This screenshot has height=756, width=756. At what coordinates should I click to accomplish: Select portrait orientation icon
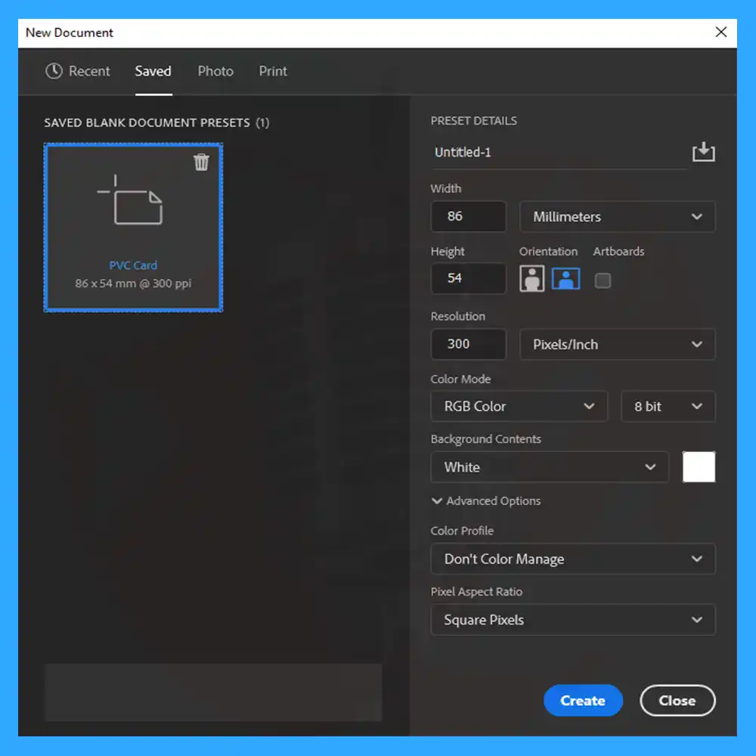pyautogui.click(x=531, y=279)
